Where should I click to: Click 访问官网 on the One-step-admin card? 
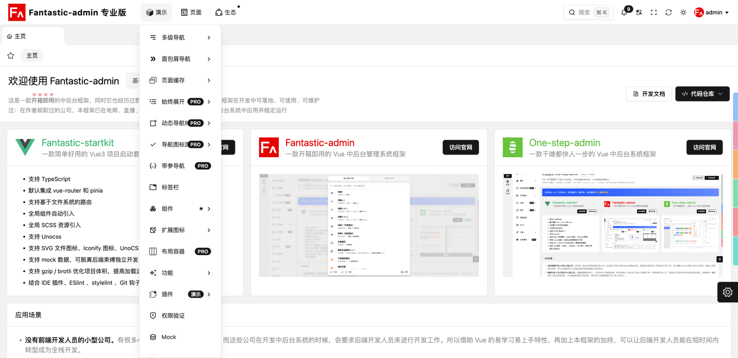tap(704, 147)
